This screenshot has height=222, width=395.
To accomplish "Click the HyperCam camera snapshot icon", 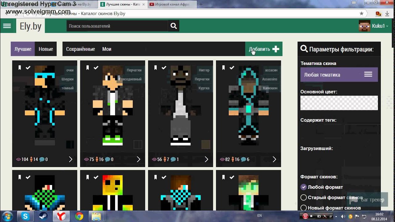I will (319, 216).
